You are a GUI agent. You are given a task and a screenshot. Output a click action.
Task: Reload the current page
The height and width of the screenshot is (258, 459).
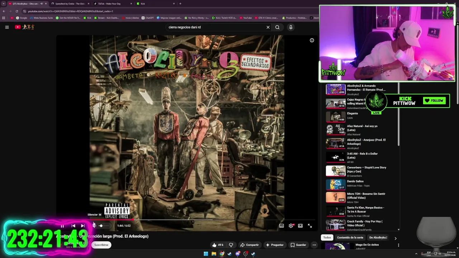point(16,11)
